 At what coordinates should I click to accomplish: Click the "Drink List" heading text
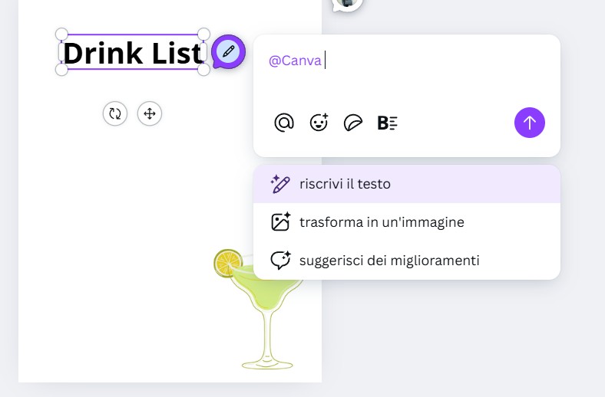132,53
